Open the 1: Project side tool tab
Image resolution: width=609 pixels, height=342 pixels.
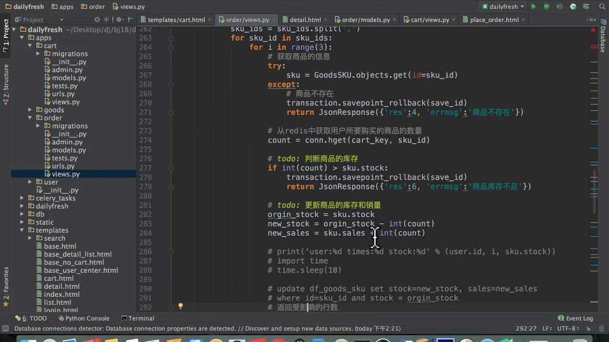point(6,36)
